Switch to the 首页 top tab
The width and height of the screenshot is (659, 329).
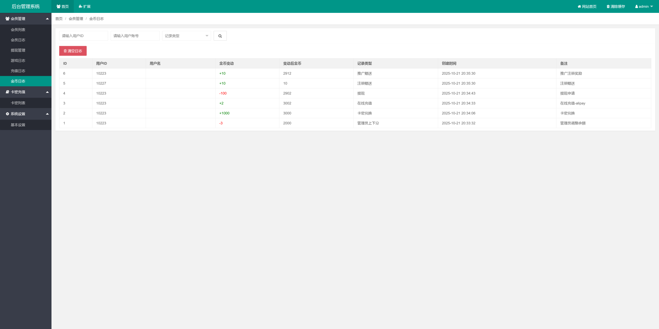63,6
